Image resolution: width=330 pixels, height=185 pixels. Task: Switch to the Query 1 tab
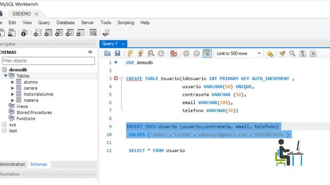[x=110, y=44]
